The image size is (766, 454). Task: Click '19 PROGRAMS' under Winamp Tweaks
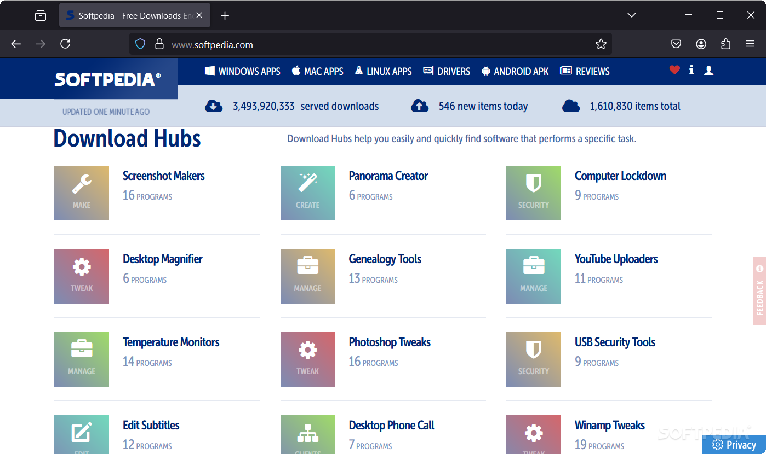click(x=599, y=445)
